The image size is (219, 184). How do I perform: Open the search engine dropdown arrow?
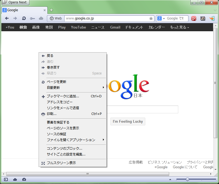coord(164,18)
